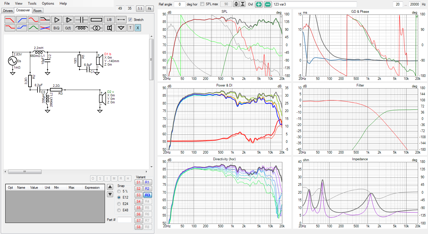
Task: Enable the SPL max checkbox
Action: (202, 4)
